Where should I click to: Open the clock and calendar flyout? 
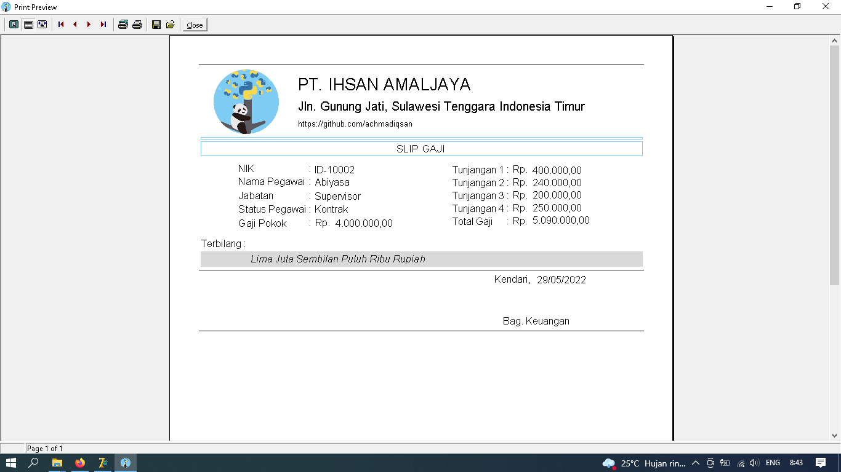pyautogui.click(x=797, y=463)
